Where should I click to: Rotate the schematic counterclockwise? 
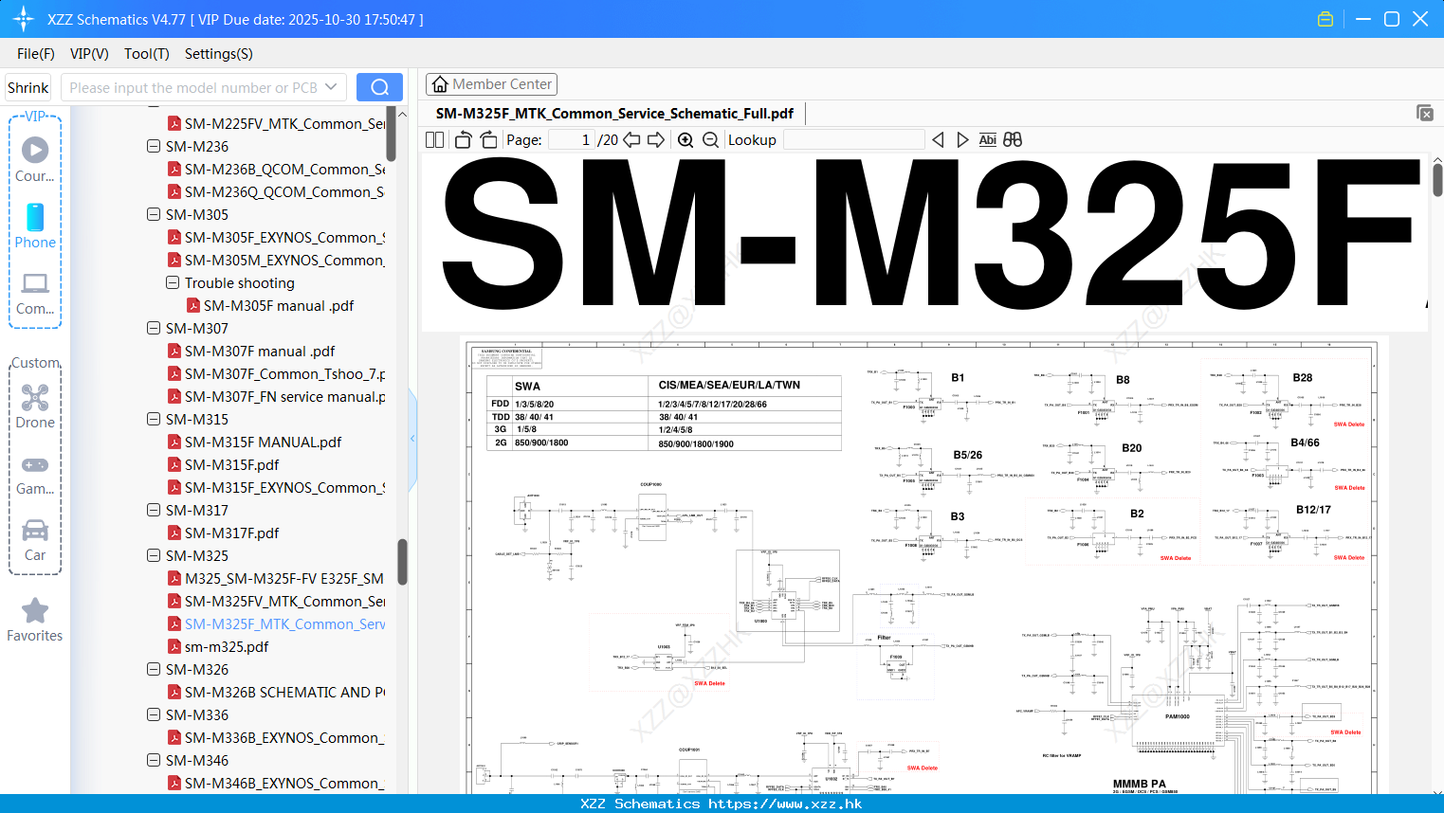coord(462,139)
